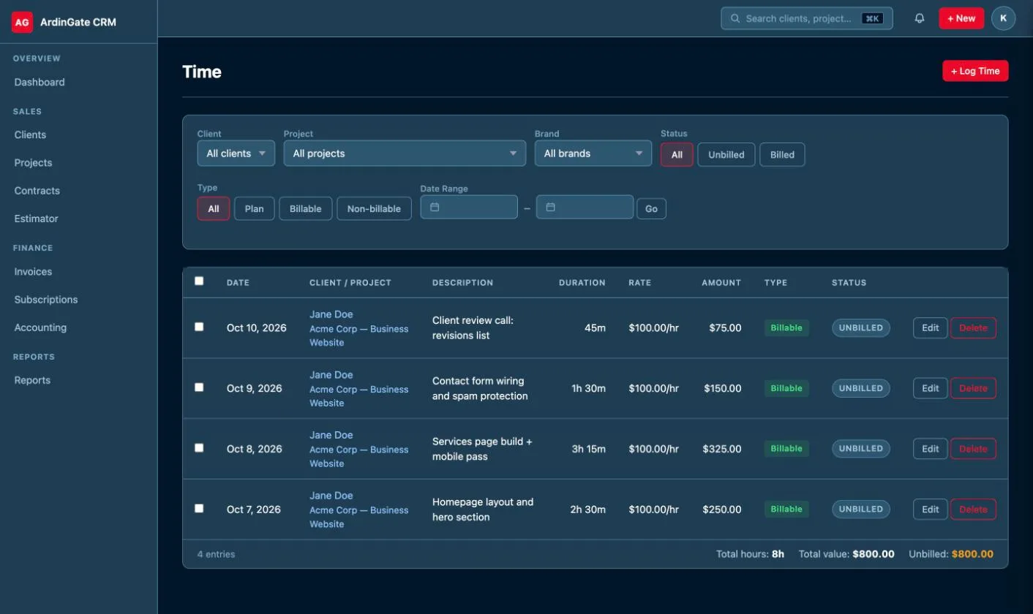The width and height of the screenshot is (1033, 614).
Task: Open Estimator in the sidebar
Action: click(x=36, y=219)
